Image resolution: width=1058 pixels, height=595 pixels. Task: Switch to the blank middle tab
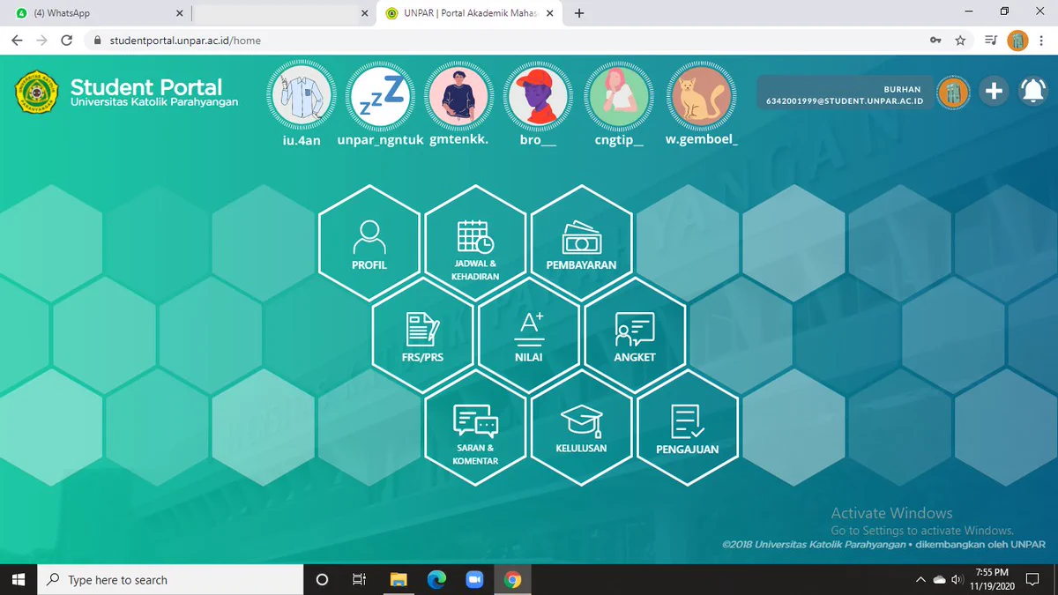[x=282, y=13]
